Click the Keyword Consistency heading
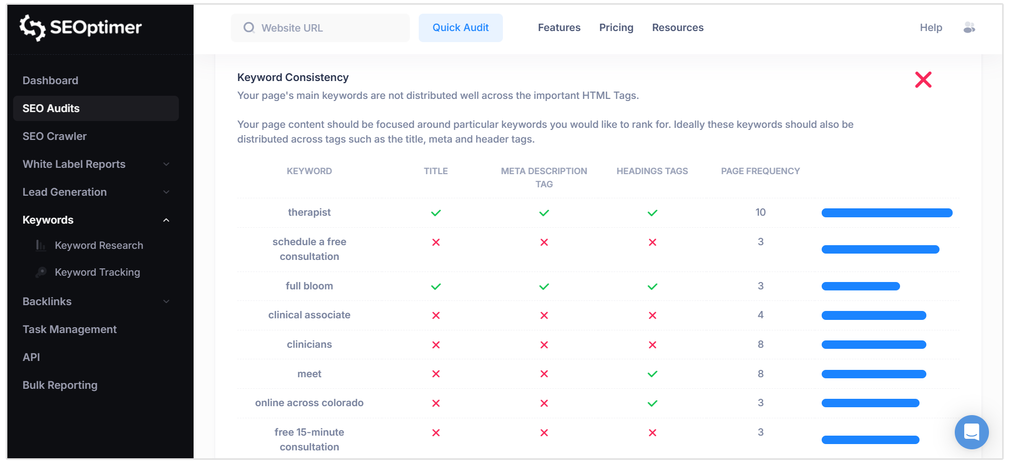 (293, 77)
